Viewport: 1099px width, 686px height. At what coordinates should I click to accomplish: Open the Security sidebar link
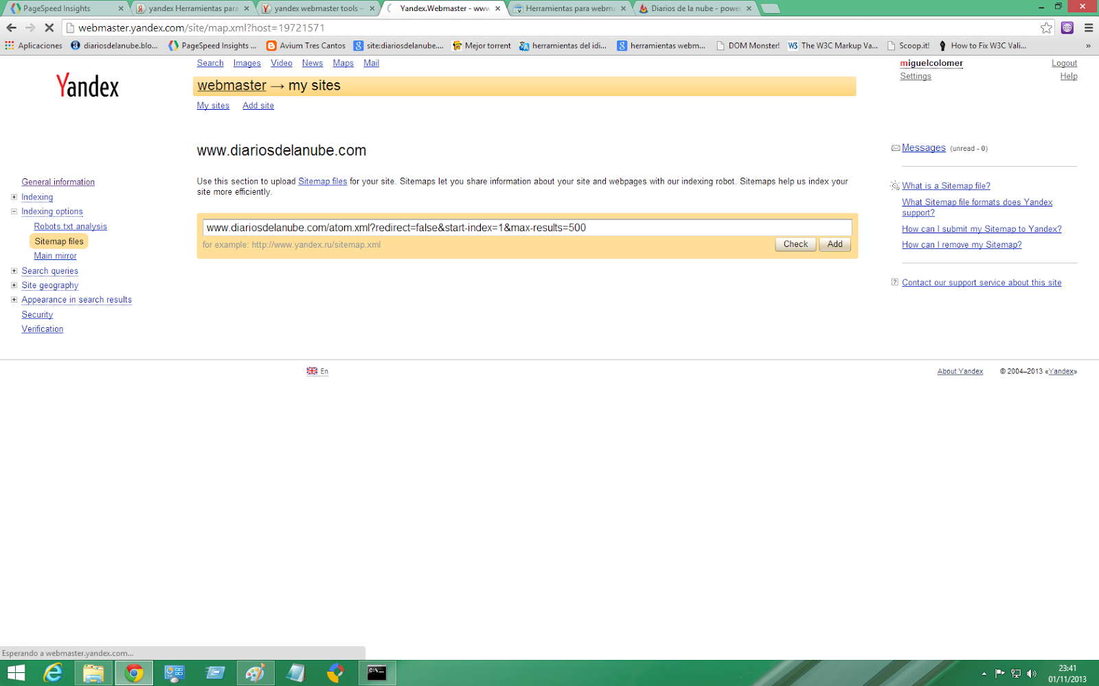point(37,315)
